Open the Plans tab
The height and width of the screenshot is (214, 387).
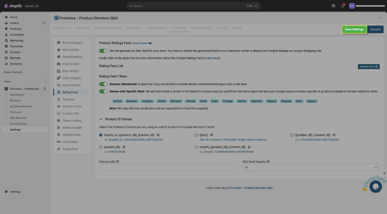pos(222,28)
